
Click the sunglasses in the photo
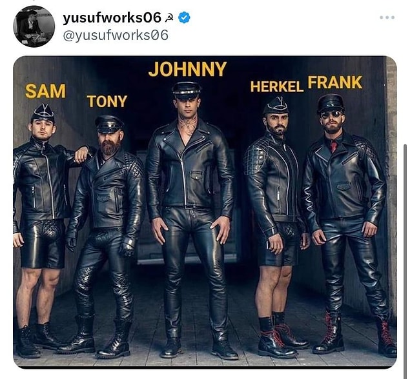[331, 115]
